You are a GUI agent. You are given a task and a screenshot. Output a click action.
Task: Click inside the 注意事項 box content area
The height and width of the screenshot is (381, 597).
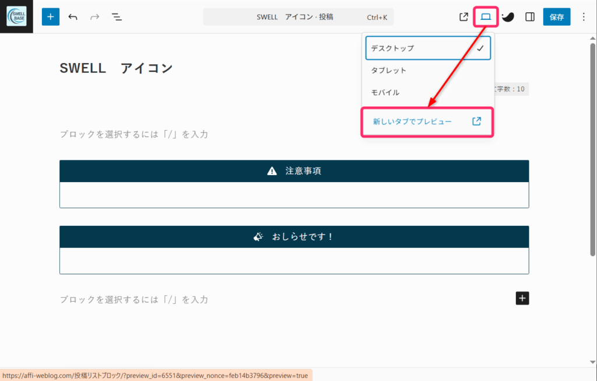[294, 195]
